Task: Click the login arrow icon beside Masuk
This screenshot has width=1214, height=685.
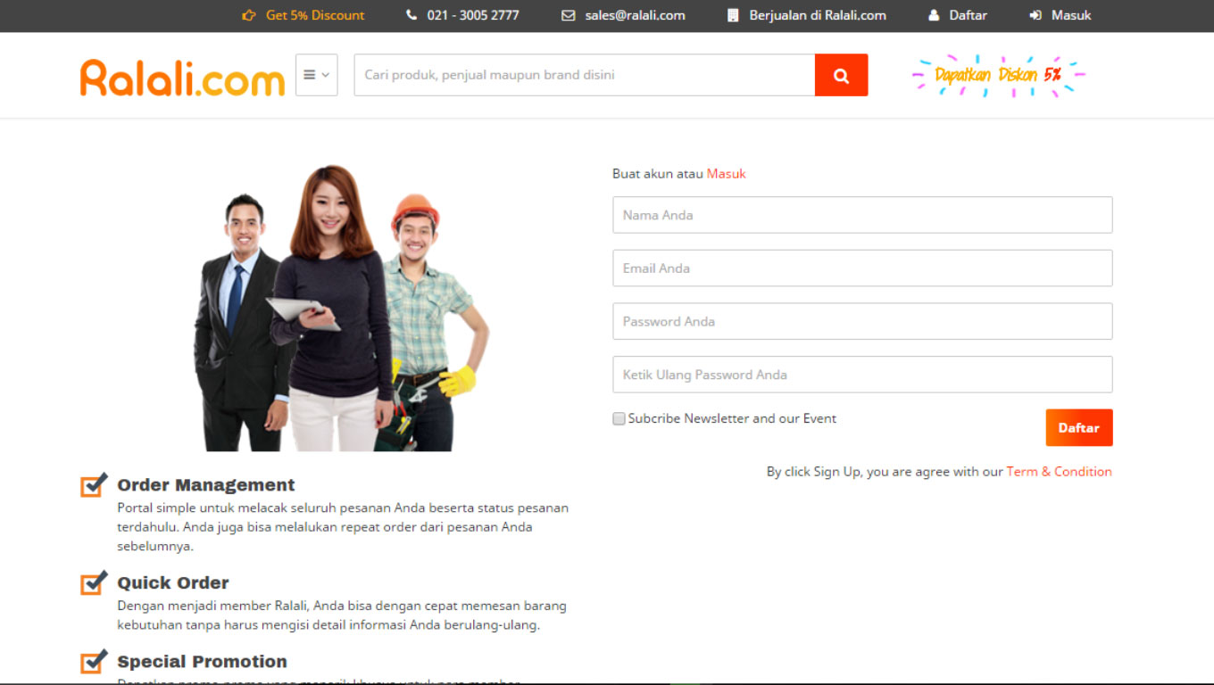Action: [1035, 15]
